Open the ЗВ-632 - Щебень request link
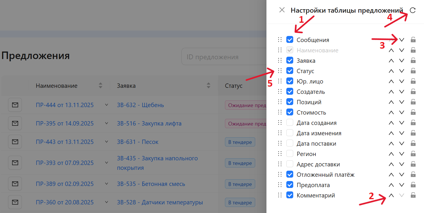Screen dimensions: 424x213 tap(140, 105)
